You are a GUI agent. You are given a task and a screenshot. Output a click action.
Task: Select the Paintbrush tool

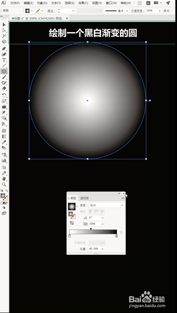pyautogui.click(x=4, y=77)
